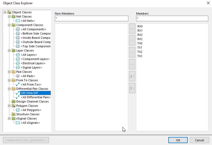Screen dimensions: 212x145
Task: Collapse the Object Classes root node
Action: click(5, 12)
